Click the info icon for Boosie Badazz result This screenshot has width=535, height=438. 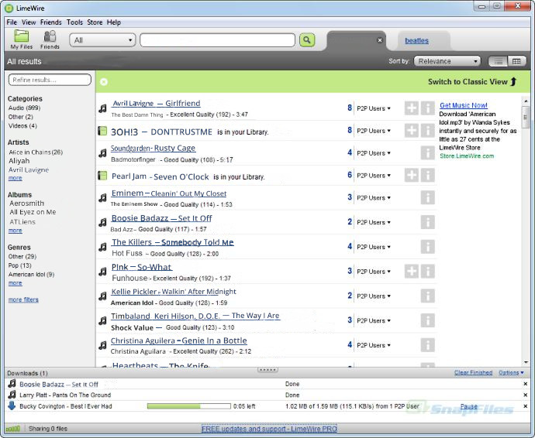tap(427, 222)
